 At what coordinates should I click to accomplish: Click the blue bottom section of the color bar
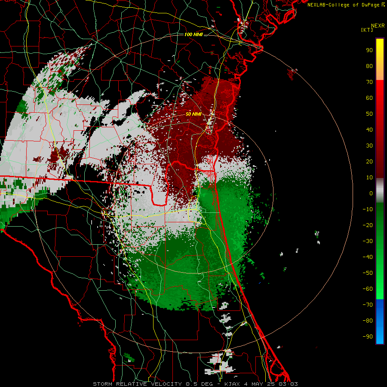pos(380,322)
